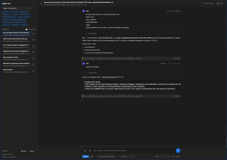Expand '2 tool calls' under first message

[91, 34]
